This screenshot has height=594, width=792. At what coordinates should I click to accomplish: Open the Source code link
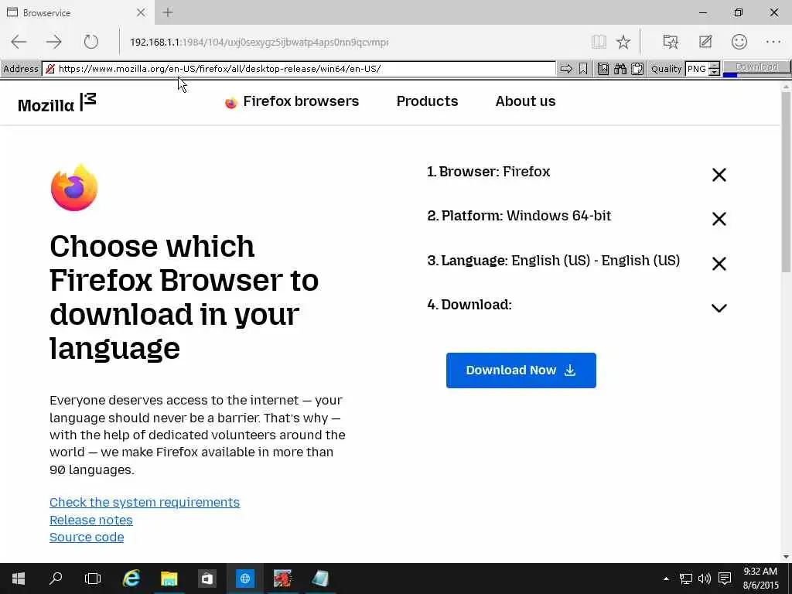(87, 537)
